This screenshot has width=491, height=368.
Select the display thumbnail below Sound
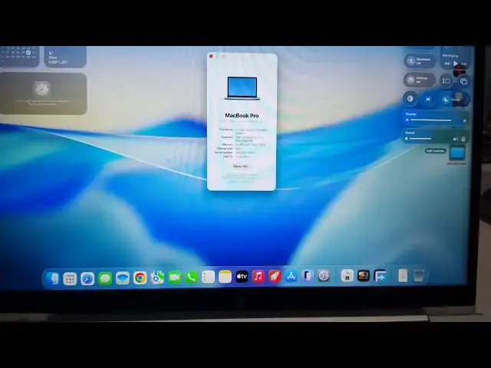tap(457, 153)
